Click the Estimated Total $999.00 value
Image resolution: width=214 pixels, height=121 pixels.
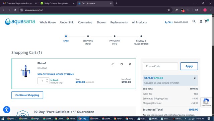click(x=193, y=110)
